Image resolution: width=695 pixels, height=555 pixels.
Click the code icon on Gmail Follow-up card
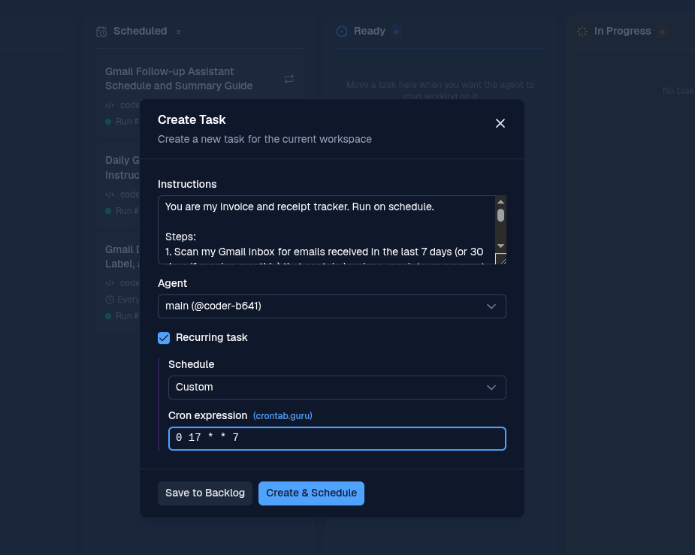pos(110,105)
